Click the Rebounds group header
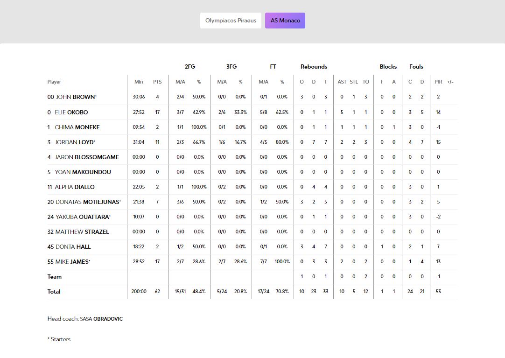 click(x=314, y=67)
